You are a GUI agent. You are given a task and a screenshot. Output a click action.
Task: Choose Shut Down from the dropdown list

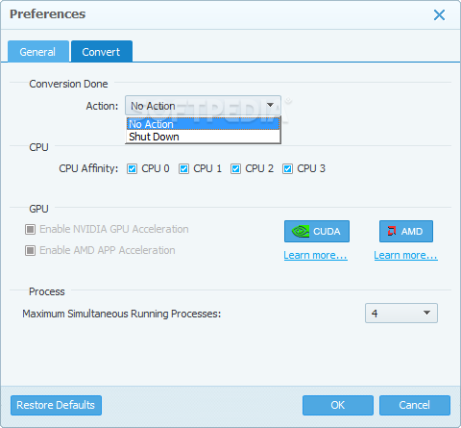203,137
